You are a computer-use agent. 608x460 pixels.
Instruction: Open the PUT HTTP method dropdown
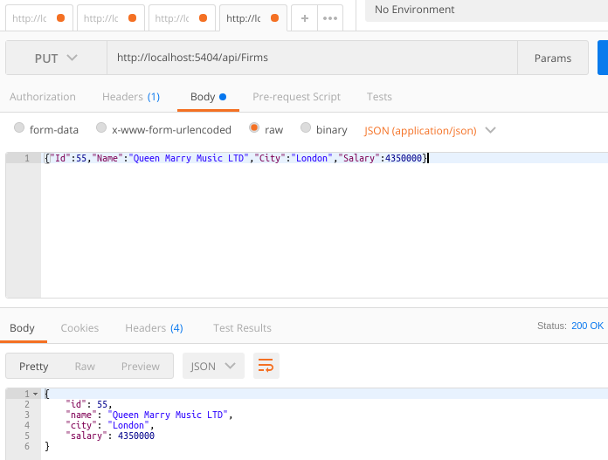(x=56, y=58)
